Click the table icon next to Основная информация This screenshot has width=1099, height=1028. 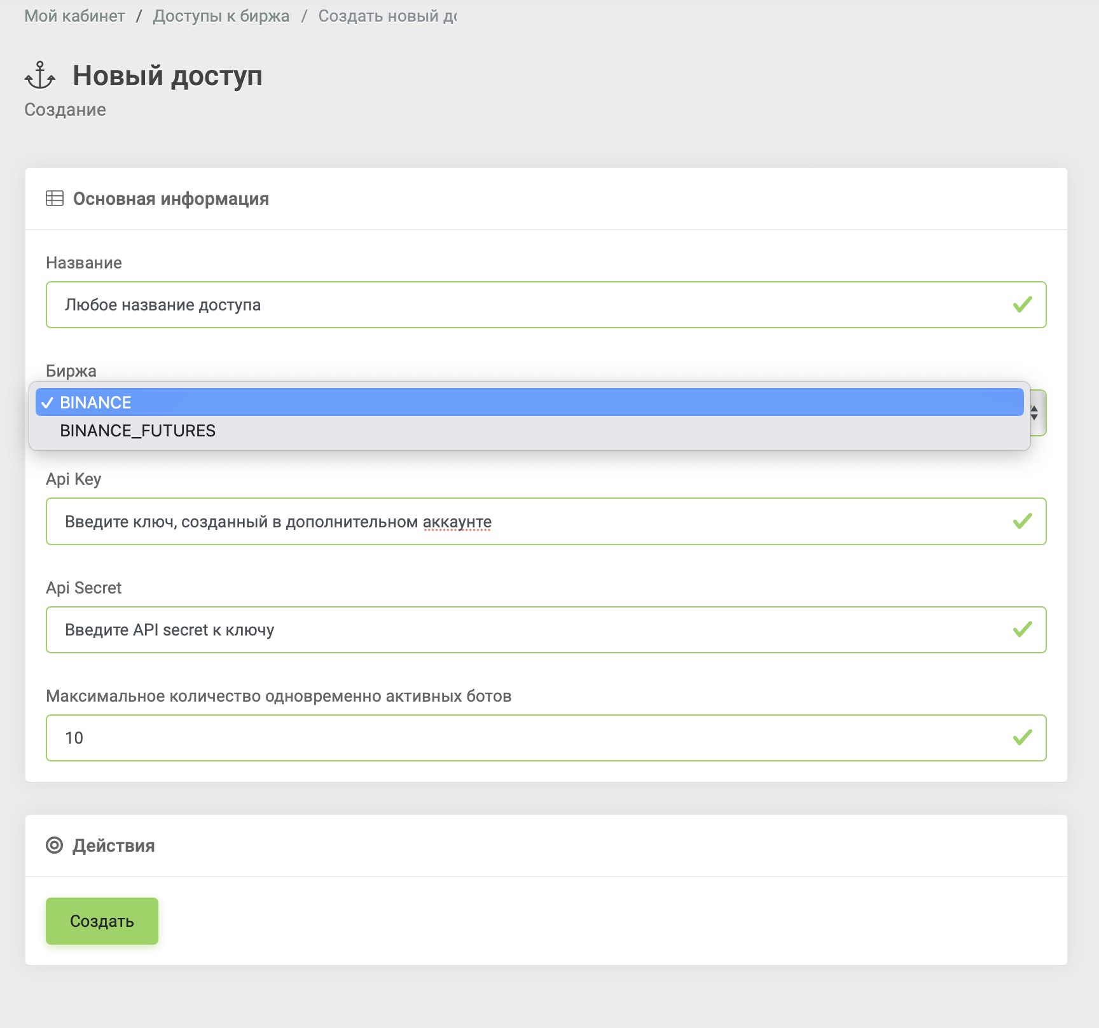coord(55,198)
